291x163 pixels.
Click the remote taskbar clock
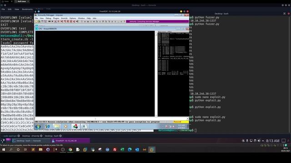(x=181, y=127)
